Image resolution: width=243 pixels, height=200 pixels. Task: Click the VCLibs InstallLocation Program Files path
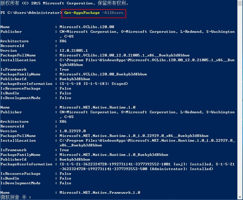pyautogui.click(x=147, y=60)
